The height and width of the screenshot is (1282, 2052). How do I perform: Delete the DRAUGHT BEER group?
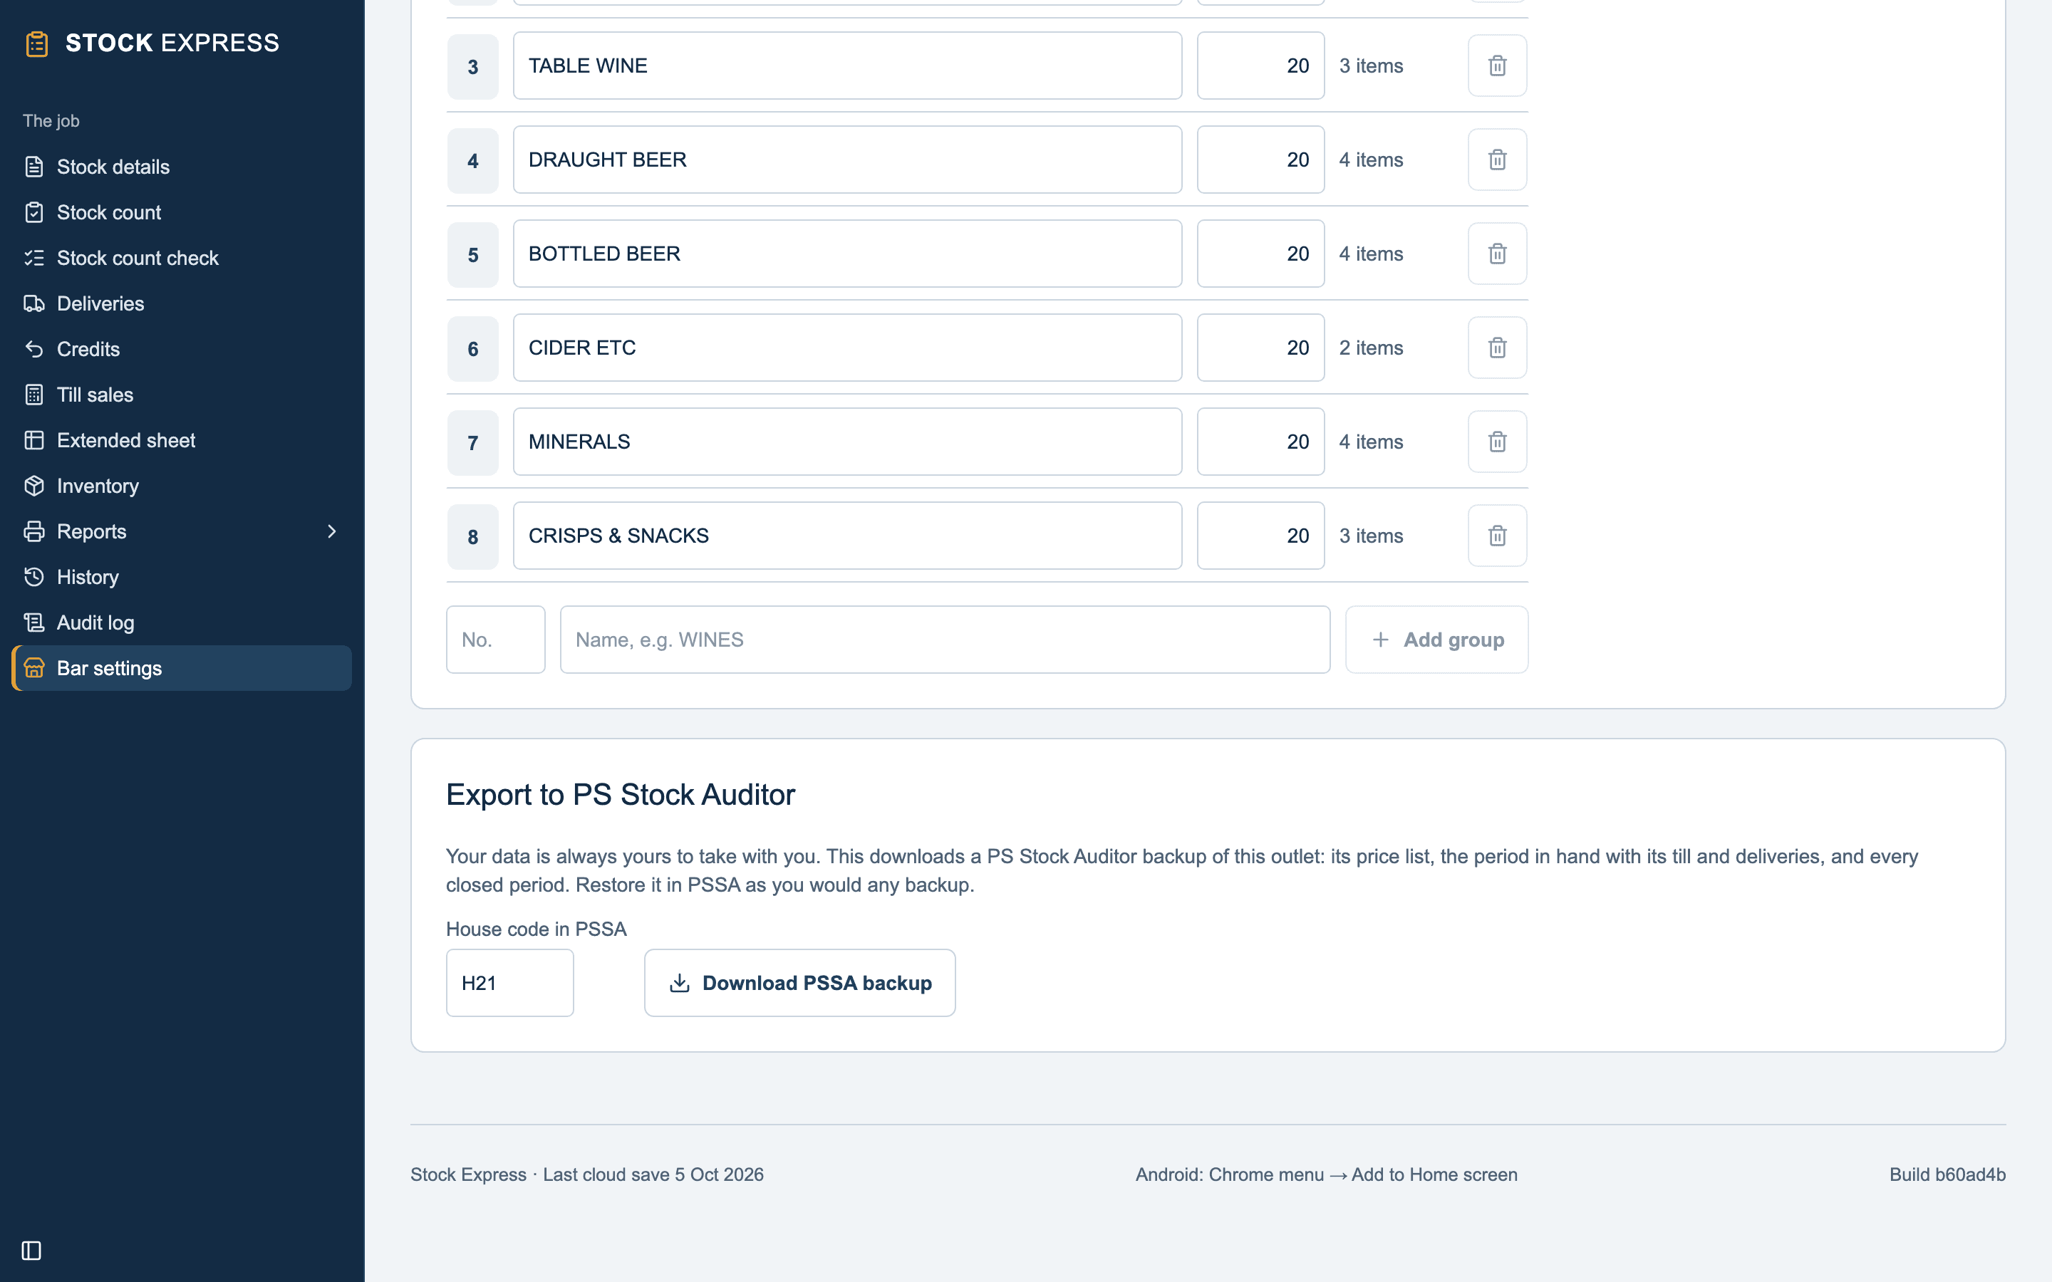pyautogui.click(x=1498, y=160)
